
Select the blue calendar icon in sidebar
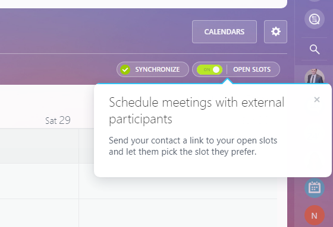point(315,188)
